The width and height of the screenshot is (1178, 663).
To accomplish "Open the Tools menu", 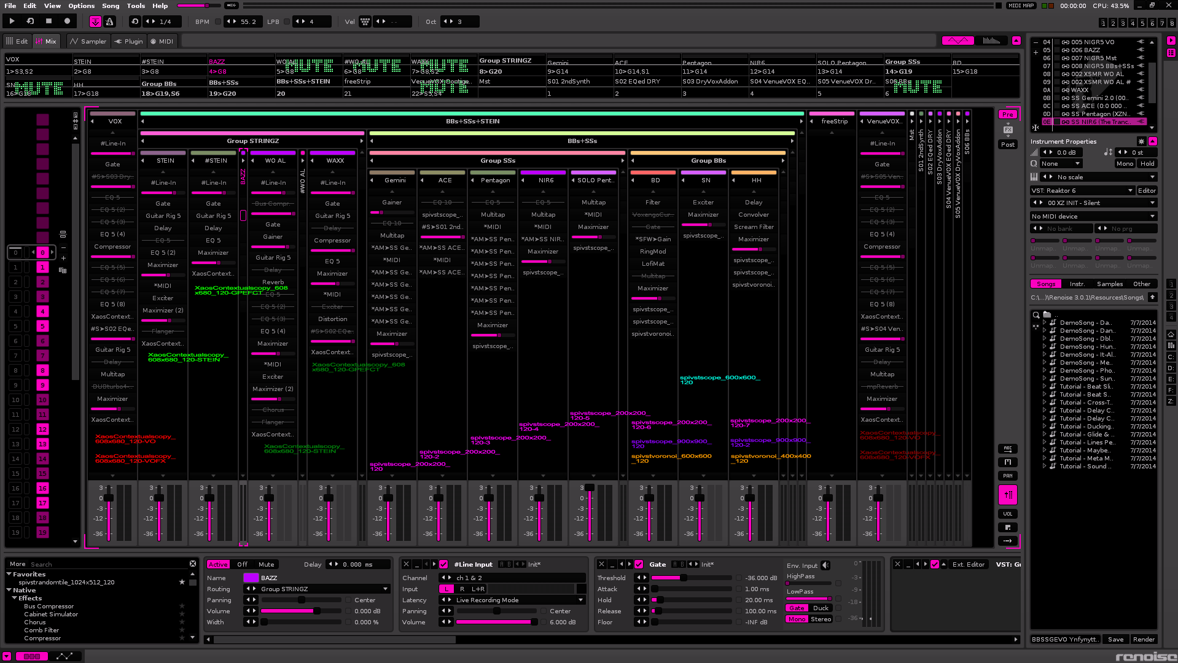I will [136, 6].
